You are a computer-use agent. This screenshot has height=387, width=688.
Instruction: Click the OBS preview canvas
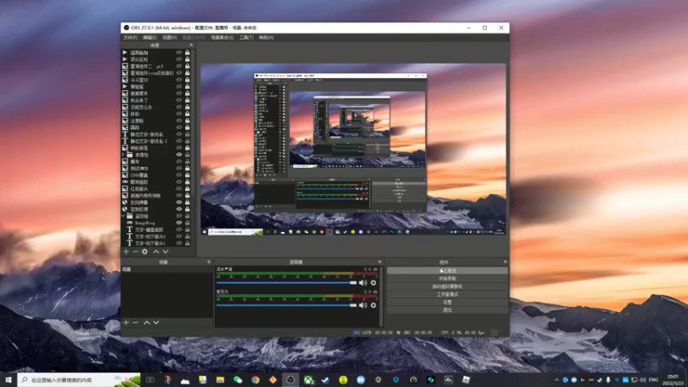point(353,149)
